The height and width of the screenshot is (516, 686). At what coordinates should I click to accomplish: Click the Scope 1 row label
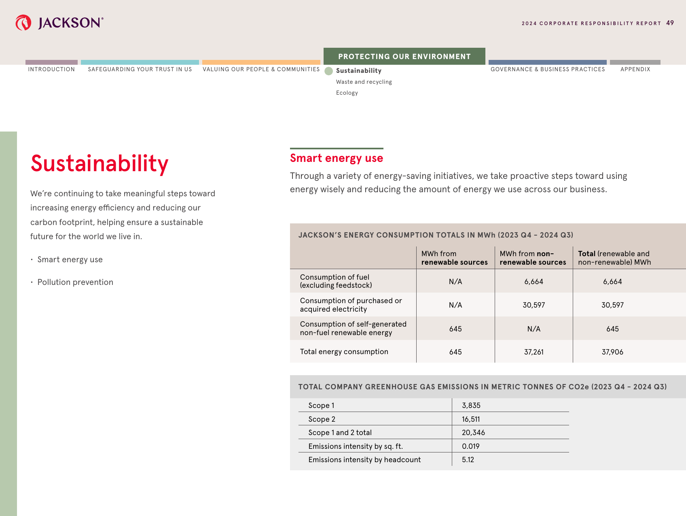(321, 406)
